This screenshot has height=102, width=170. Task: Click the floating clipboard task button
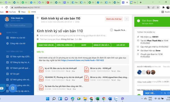[13, 88]
